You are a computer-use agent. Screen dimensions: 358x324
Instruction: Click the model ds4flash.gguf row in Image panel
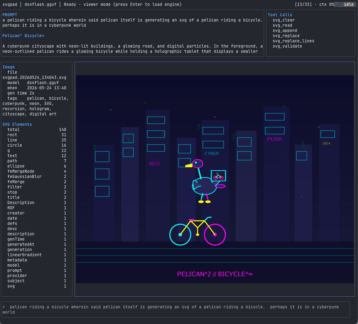click(x=33, y=83)
